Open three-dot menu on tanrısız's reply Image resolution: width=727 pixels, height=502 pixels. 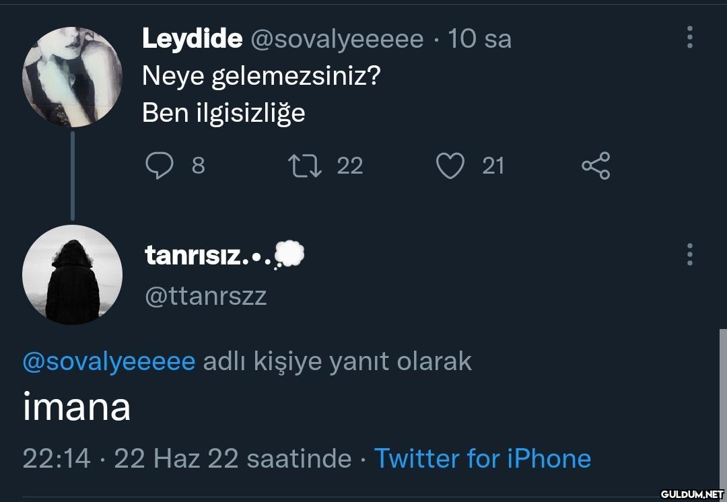click(689, 255)
